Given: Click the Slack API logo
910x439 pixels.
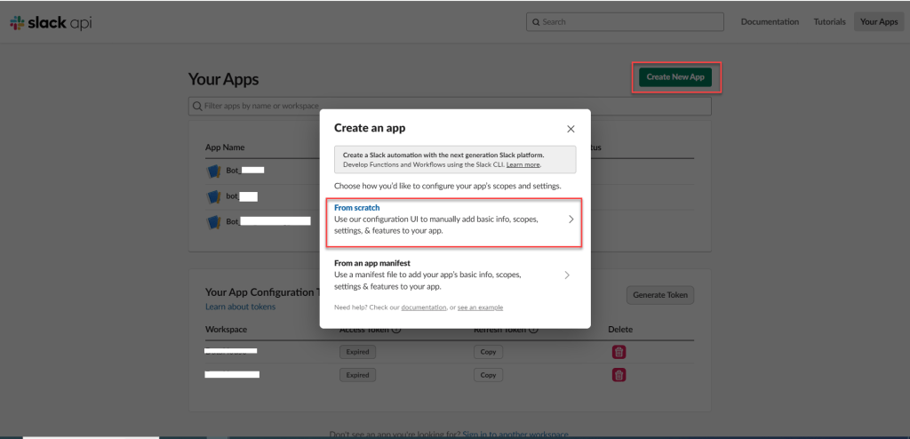Looking at the screenshot, I should (x=50, y=22).
